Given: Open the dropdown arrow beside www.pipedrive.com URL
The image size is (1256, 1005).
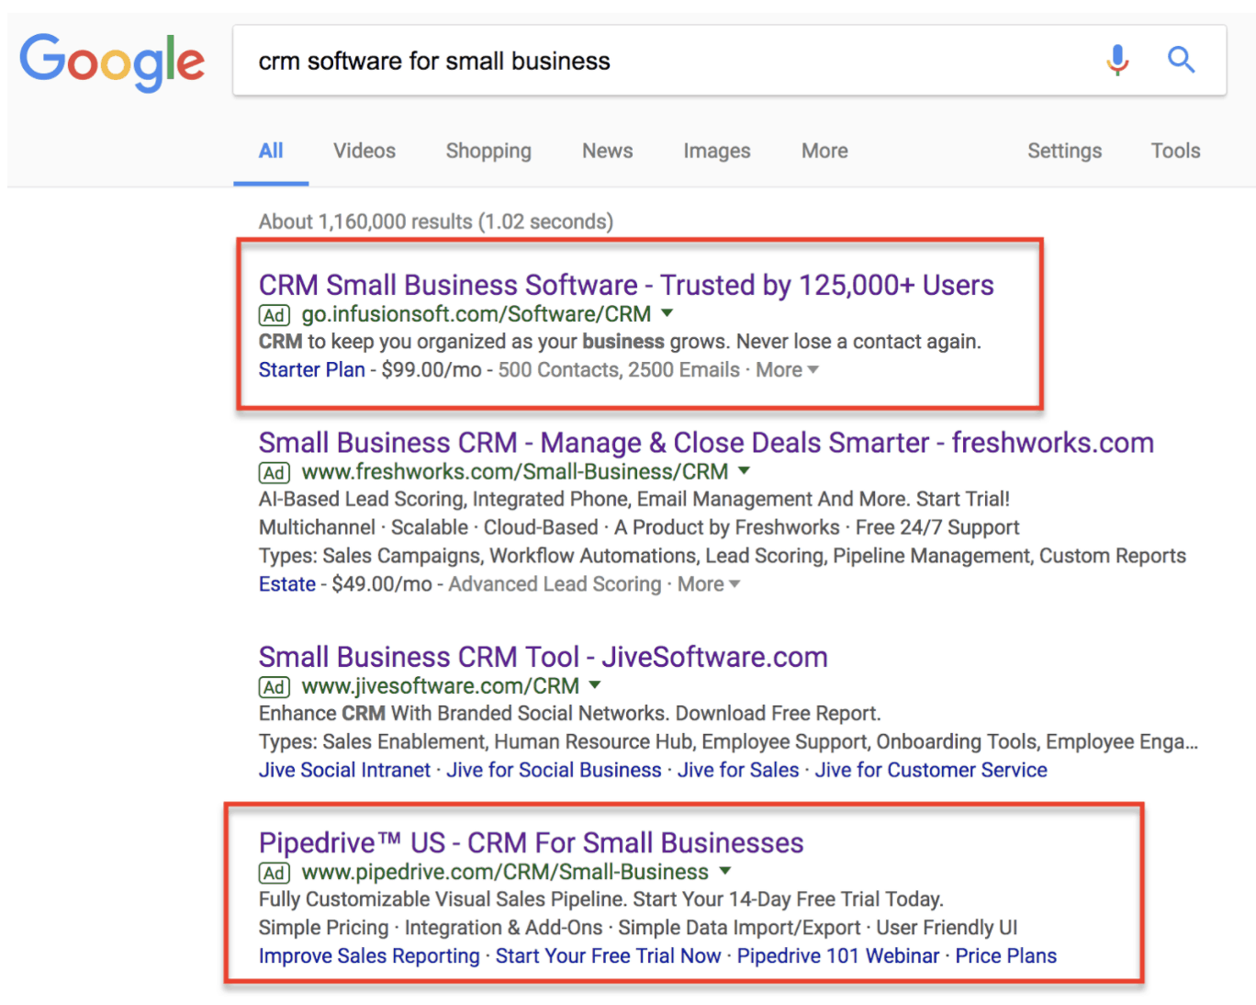Looking at the screenshot, I should (x=724, y=870).
